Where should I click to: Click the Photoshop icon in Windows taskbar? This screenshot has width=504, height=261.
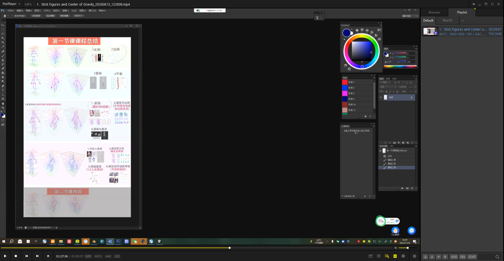pos(118,241)
